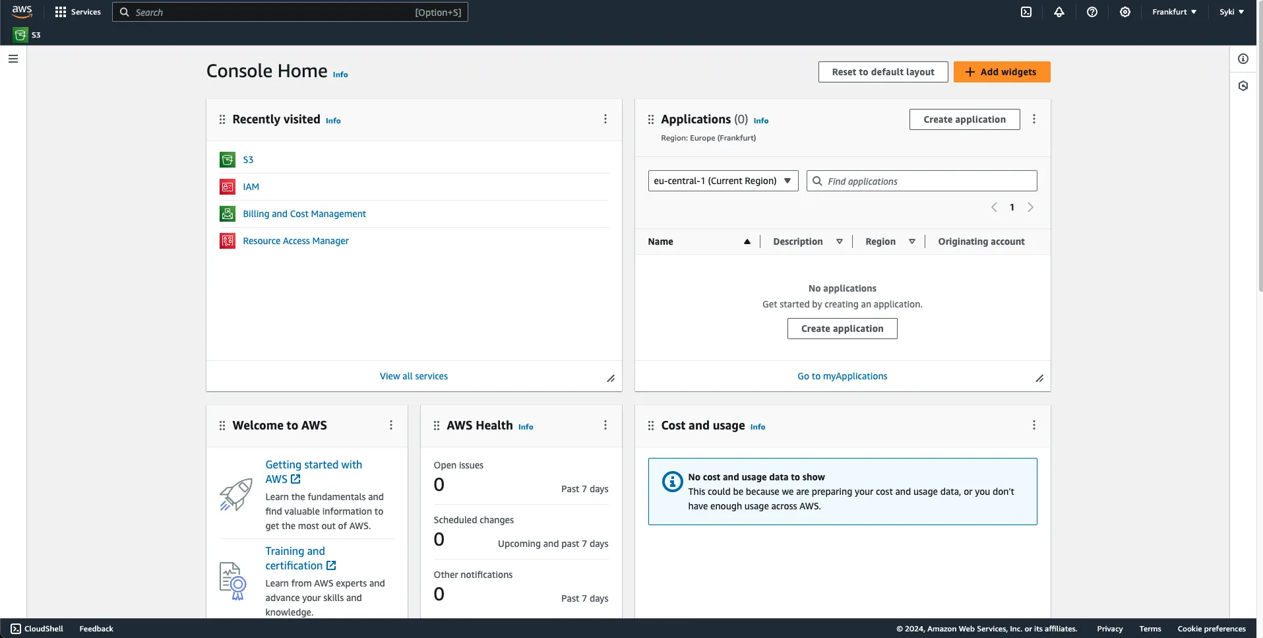Click the Billing and Cost Management icon
Viewport: 1263px width, 638px height.
tap(228, 214)
